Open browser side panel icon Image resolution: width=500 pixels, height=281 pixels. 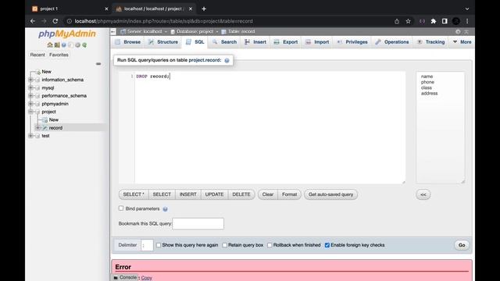tap(445, 21)
